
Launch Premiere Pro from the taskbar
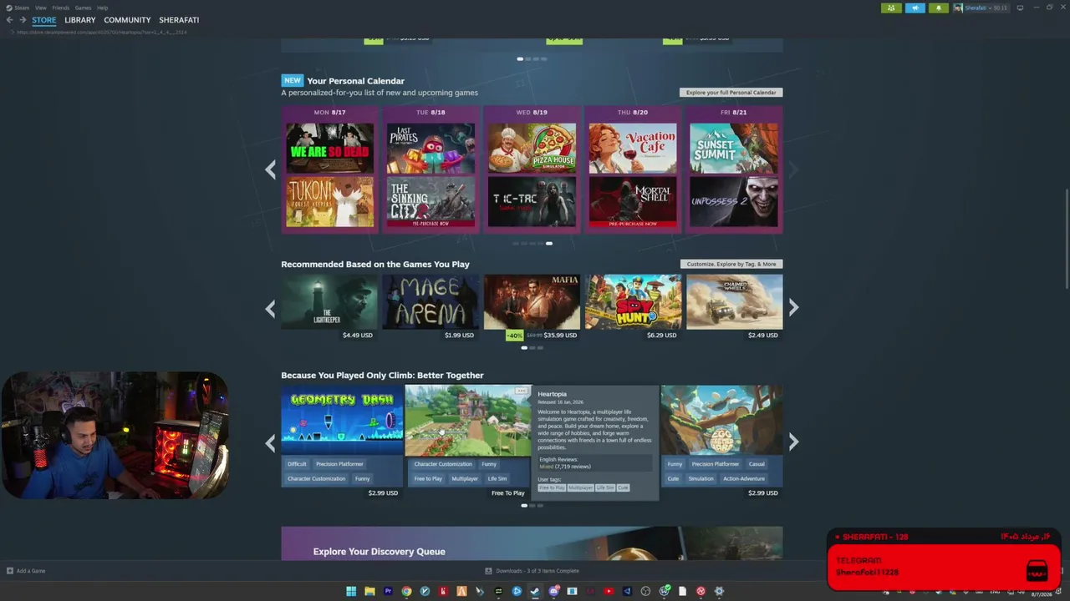pyautogui.click(x=388, y=591)
